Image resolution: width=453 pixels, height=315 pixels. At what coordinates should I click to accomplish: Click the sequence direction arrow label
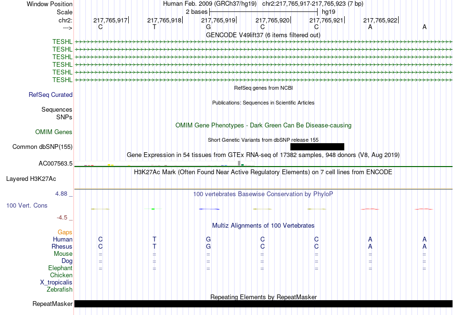point(67,28)
